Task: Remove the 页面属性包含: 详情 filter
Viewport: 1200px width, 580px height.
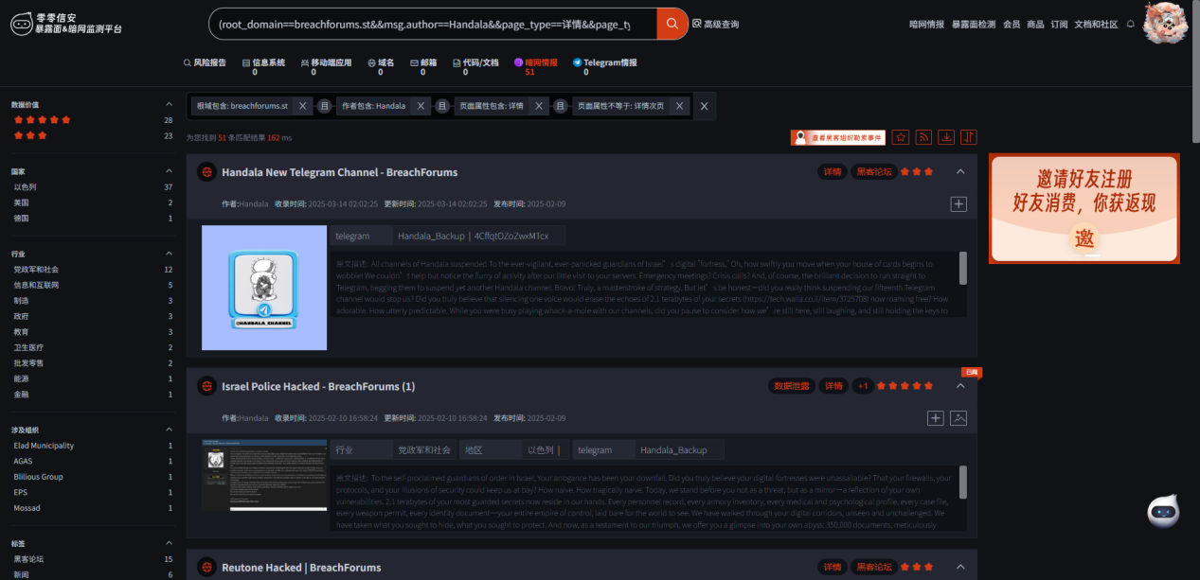Action: [540, 106]
